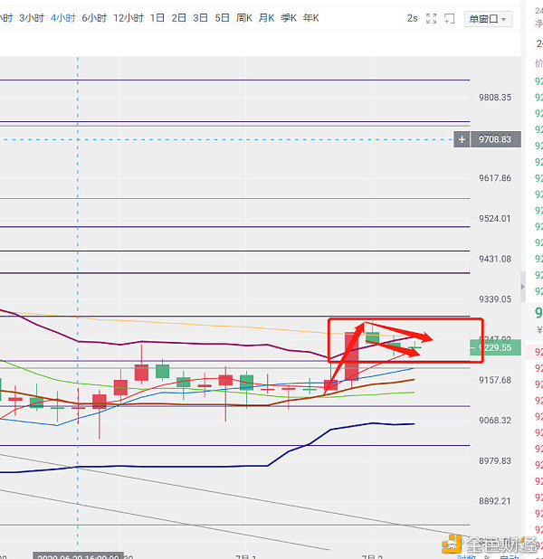This screenshot has height=559, width=543.
Task: Click the 9524.01 price axis label
Action: [495, 219]
